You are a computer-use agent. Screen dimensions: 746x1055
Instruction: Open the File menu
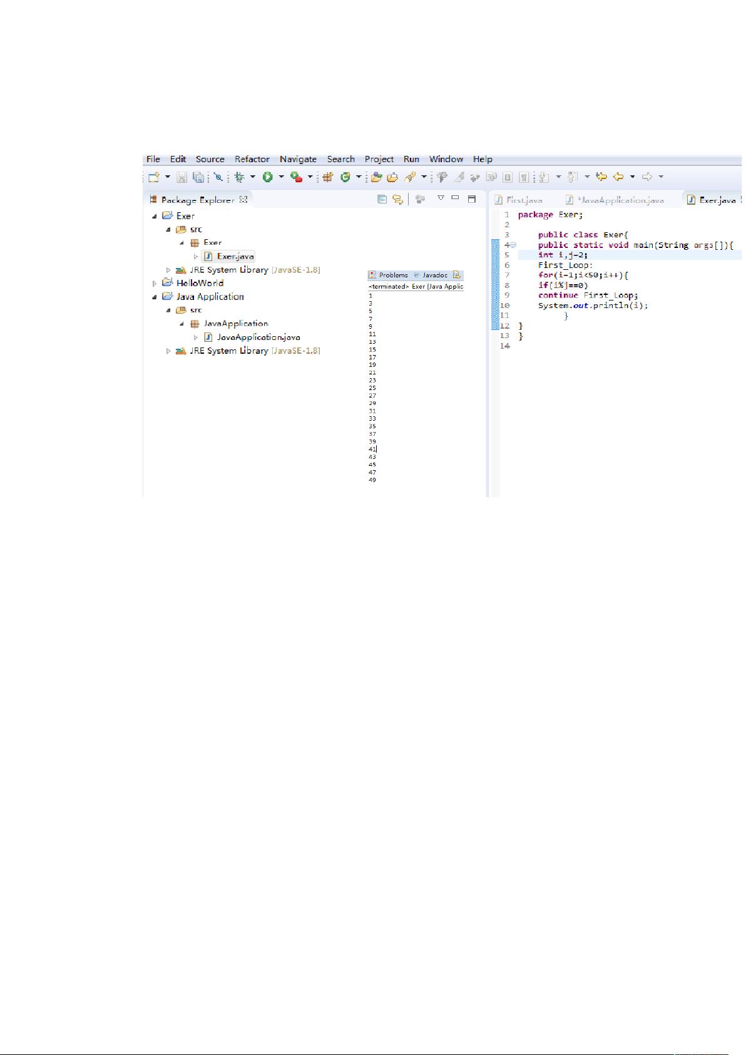153,159
